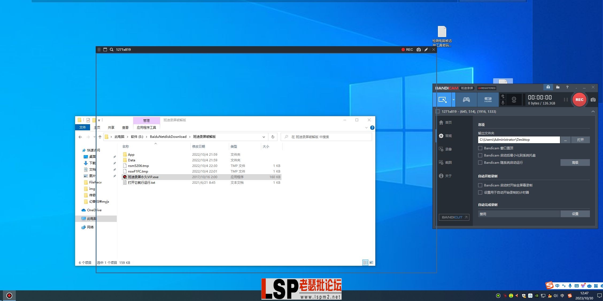Switch Explorer to large icons view
The image size is (603, 301).
pyautogui.click(x=371, y=263)
